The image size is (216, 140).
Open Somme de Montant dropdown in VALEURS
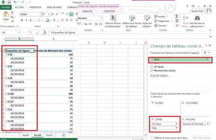pyautogui.click(x=208, y=124)
